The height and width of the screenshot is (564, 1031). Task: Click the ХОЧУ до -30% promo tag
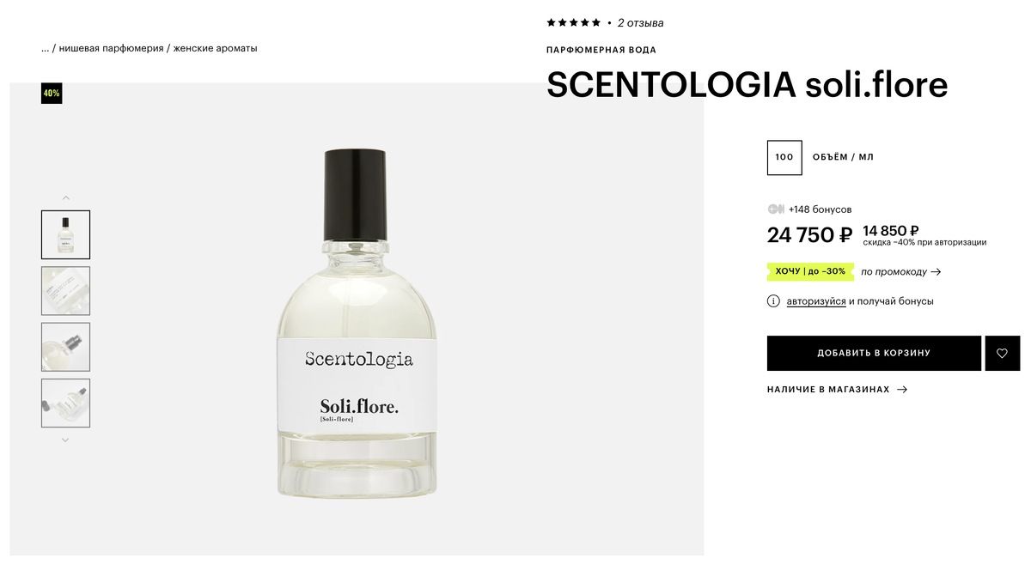click(x=810, y=271)
